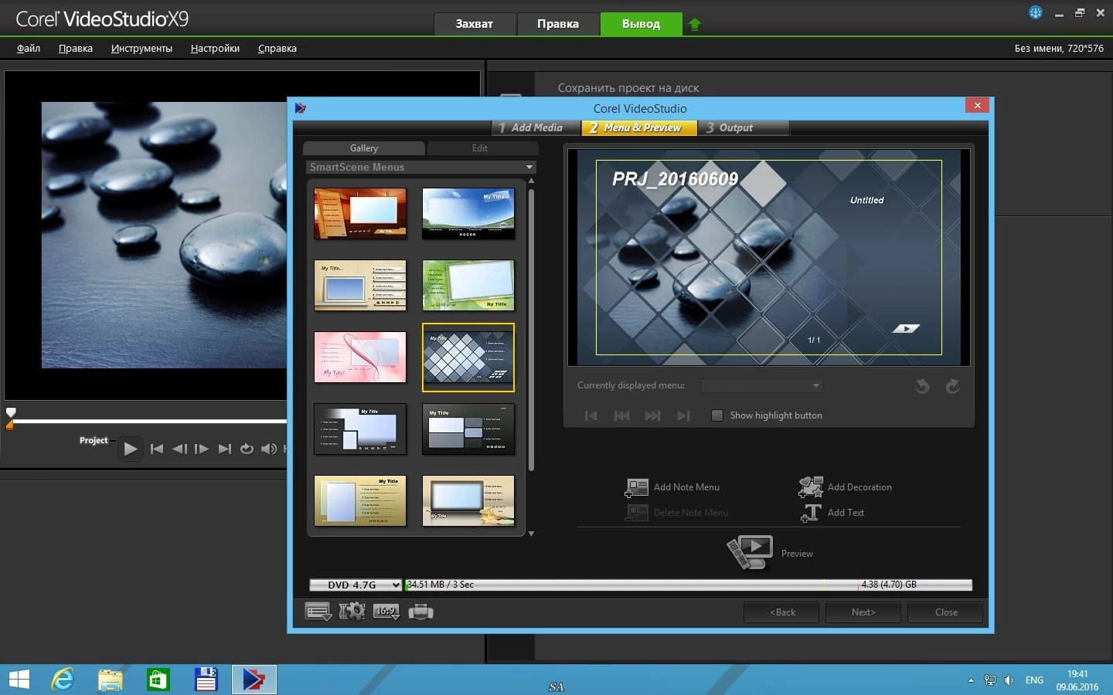The width and height of the screenshot is (1113, 695).
Task: Click the template gallery down arrow
Action: coord(531,534)
